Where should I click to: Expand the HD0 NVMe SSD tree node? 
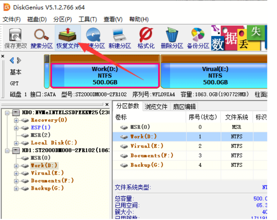(x=7, y=112)
